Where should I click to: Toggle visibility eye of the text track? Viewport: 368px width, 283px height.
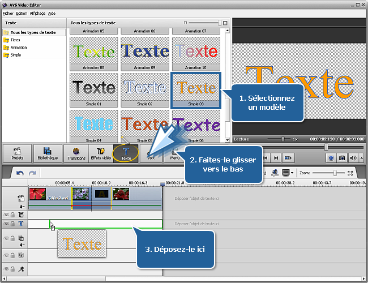pyautogui.click(x=6, y=224)
